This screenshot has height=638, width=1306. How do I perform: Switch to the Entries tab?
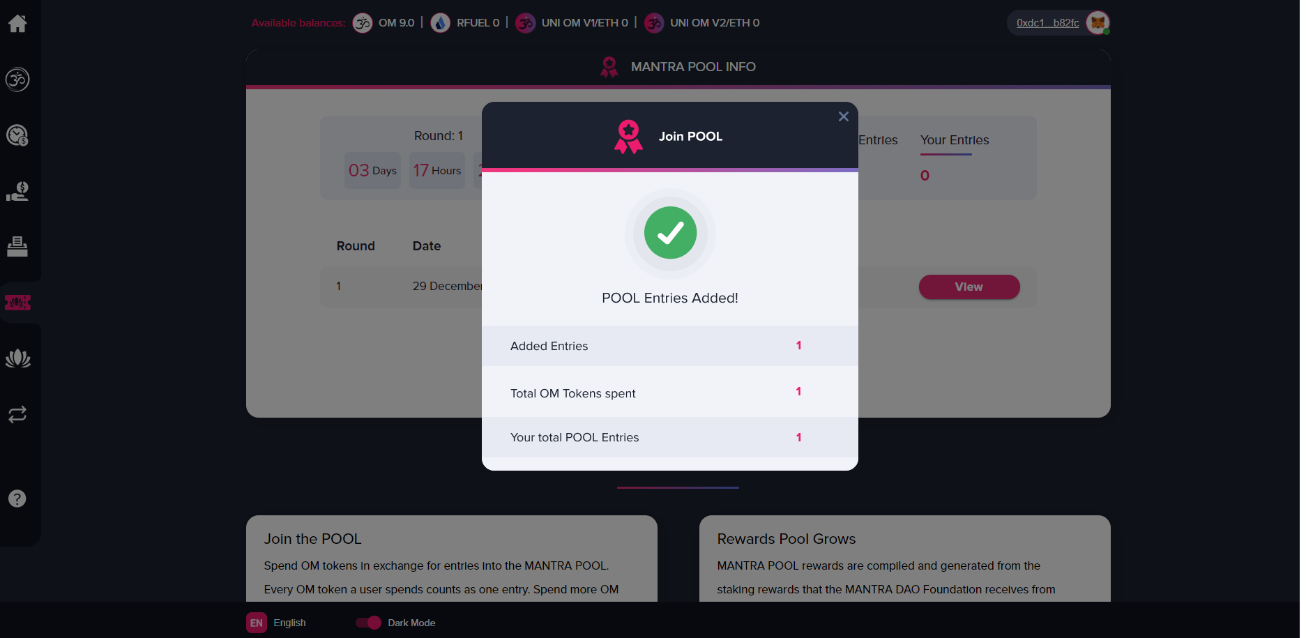(878, 140)
